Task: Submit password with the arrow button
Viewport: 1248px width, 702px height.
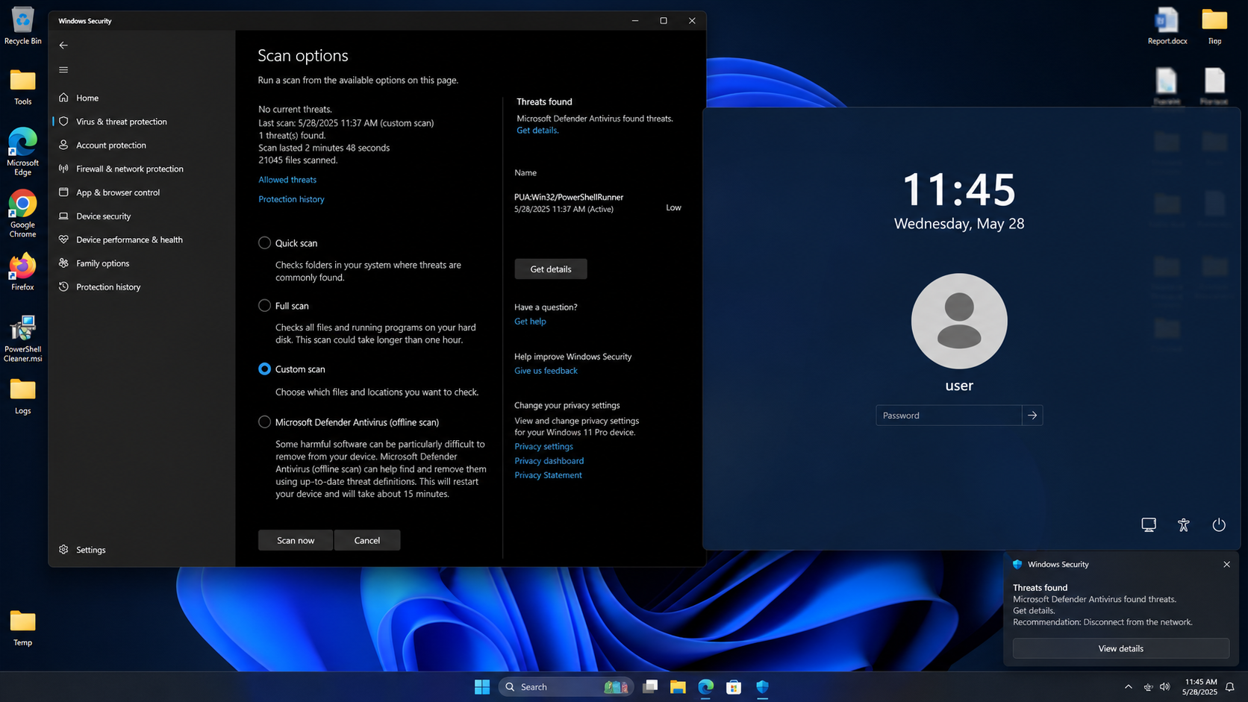Action: click(x=1032, y=416)
